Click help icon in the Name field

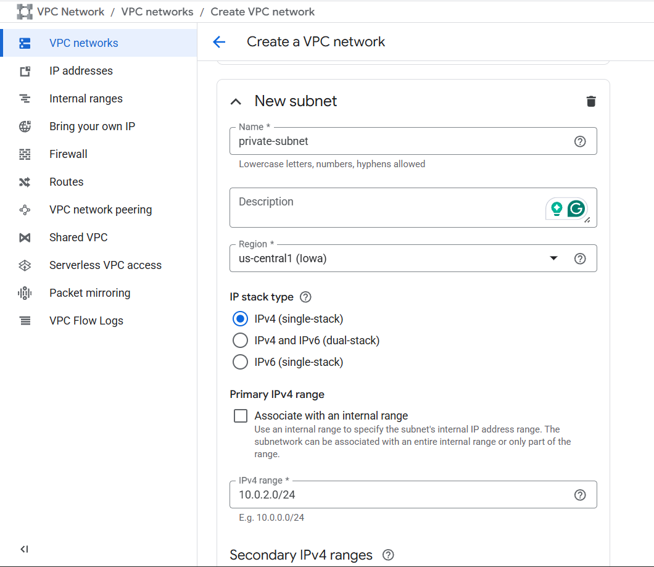tap(579, 141)
